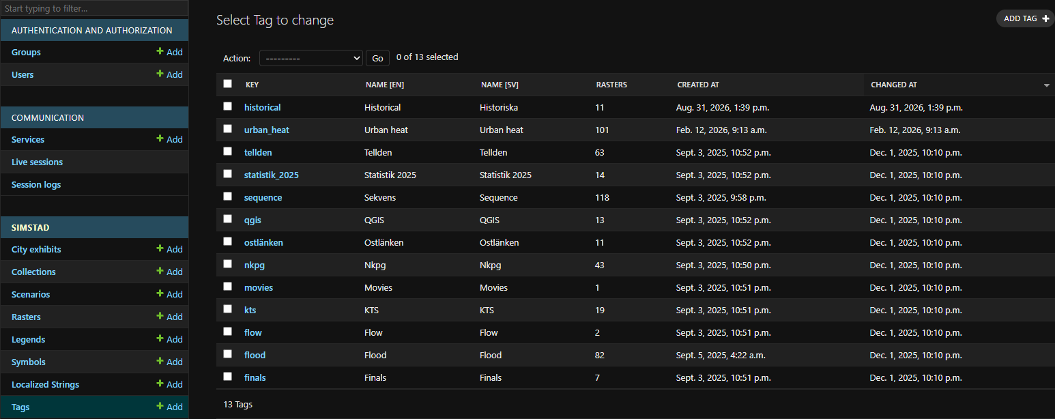The image size is (1055, 419).
Task: Toggle the select-all checkbox in table header
Action: pyautogui.click(x=228, y=84)
